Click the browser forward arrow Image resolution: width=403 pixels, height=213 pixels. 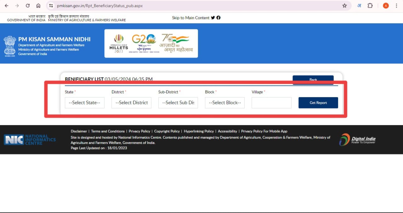[x=17, y=6]
